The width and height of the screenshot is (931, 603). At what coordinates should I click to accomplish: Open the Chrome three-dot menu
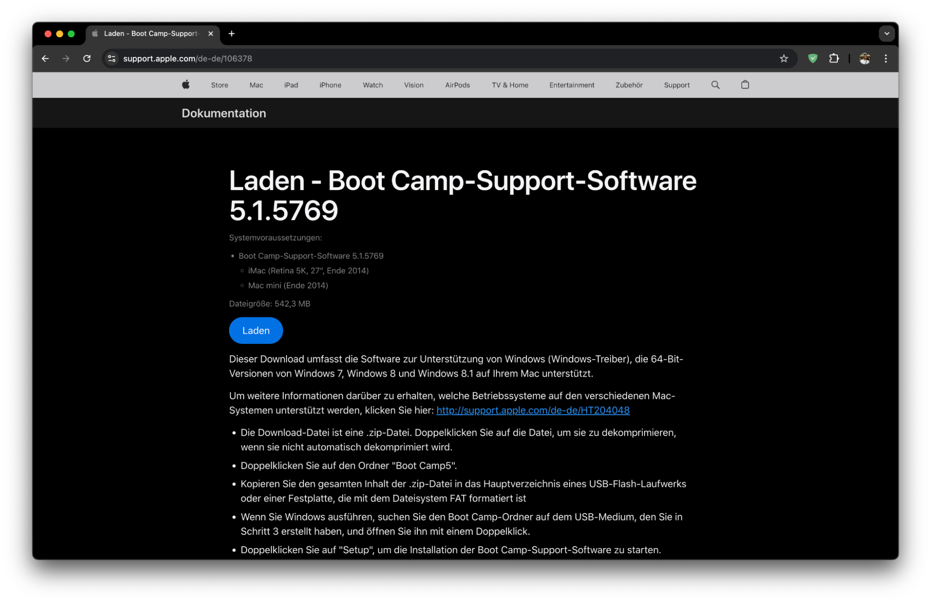(x=886, y=58)
